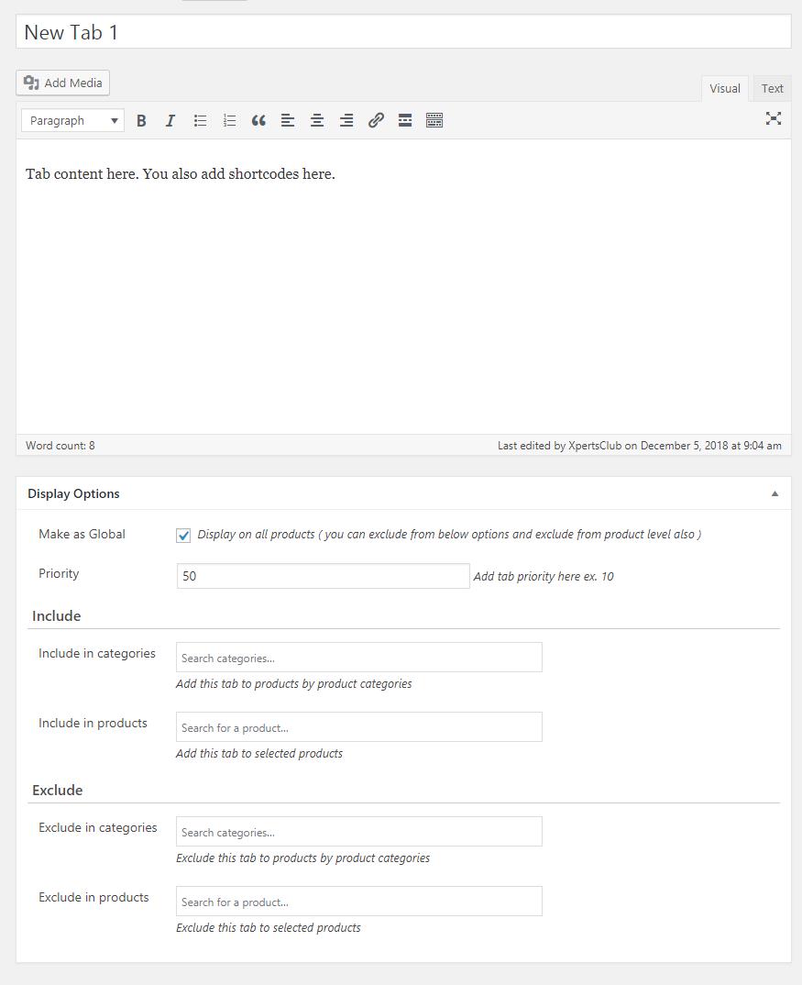The image size is (802, 985).
Task: Align text right
Action: click(x=346, y=121)
